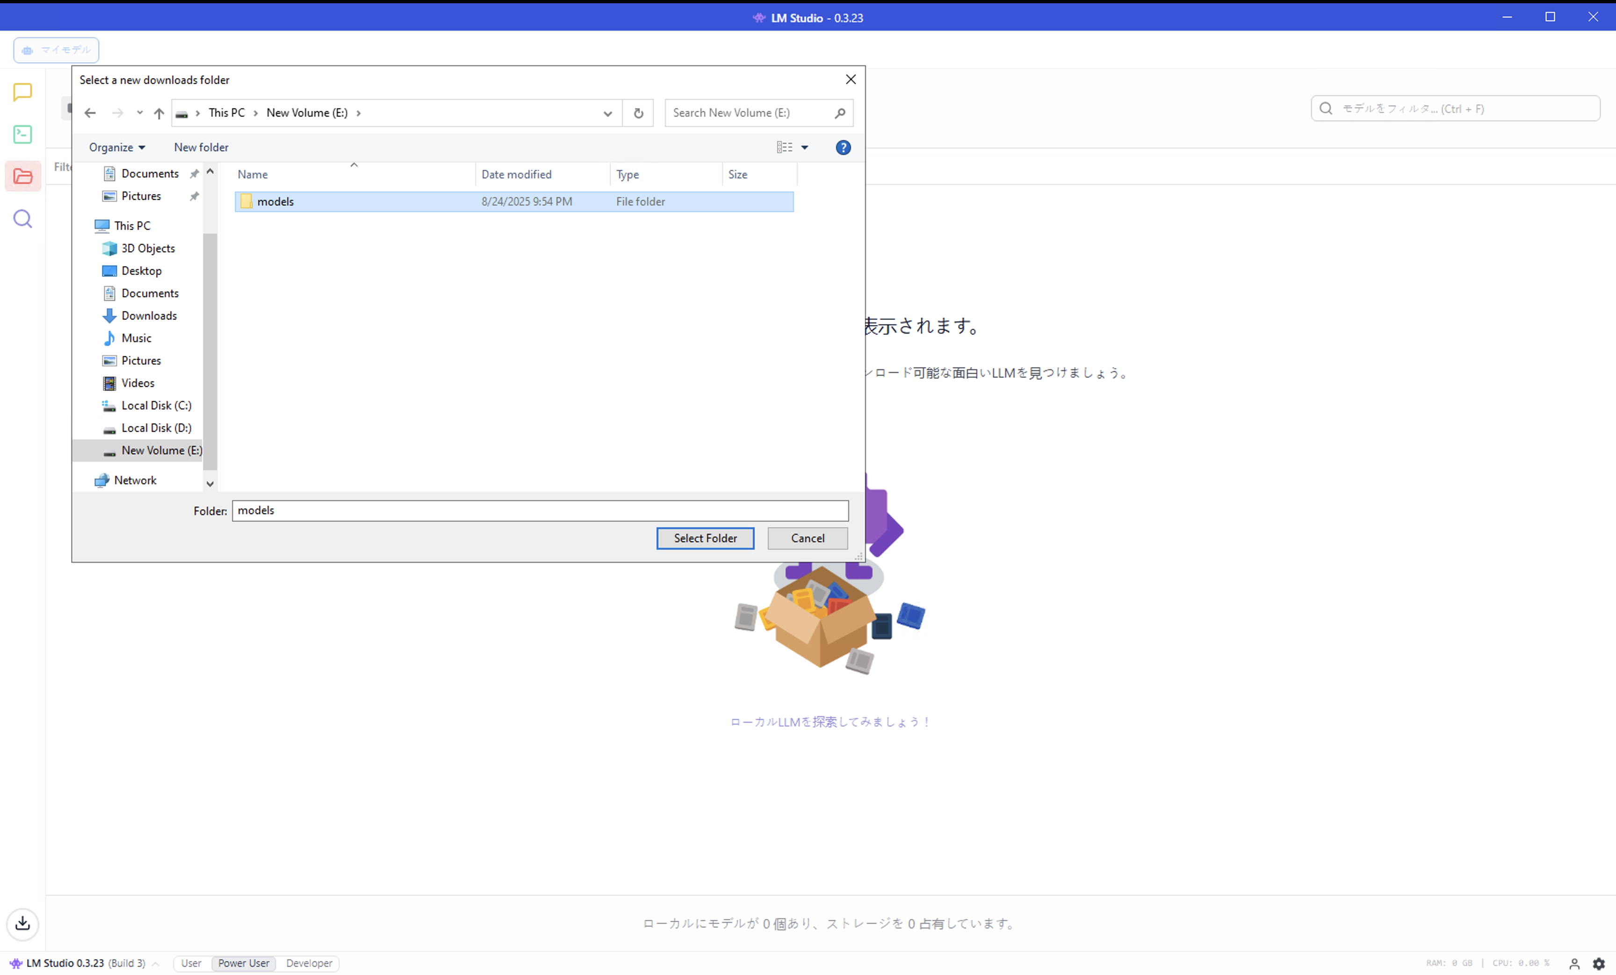Click the Folder name input field
The width and height of the screenshot is (1616, 975).
coord(539,510)
